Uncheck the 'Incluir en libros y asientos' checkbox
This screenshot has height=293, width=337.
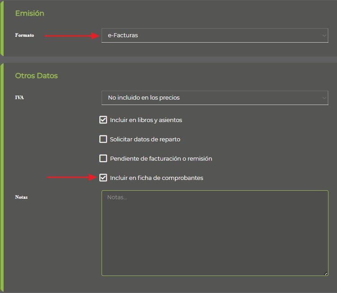103,120
